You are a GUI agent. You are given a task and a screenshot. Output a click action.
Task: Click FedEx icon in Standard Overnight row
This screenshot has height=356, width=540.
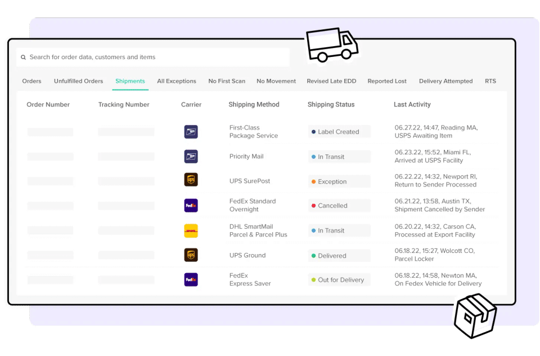coord(191,206)
